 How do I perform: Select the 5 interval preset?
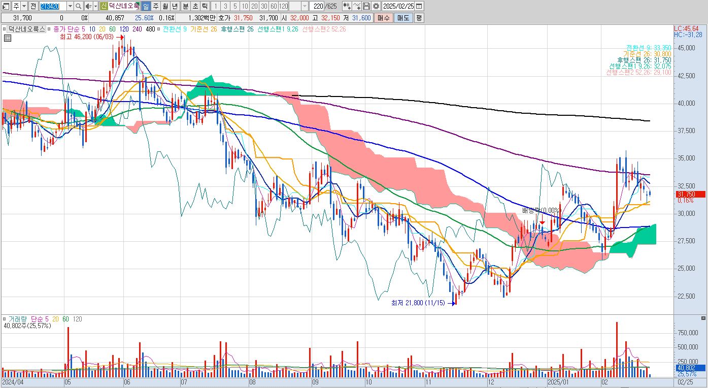(x=235, y=6)
